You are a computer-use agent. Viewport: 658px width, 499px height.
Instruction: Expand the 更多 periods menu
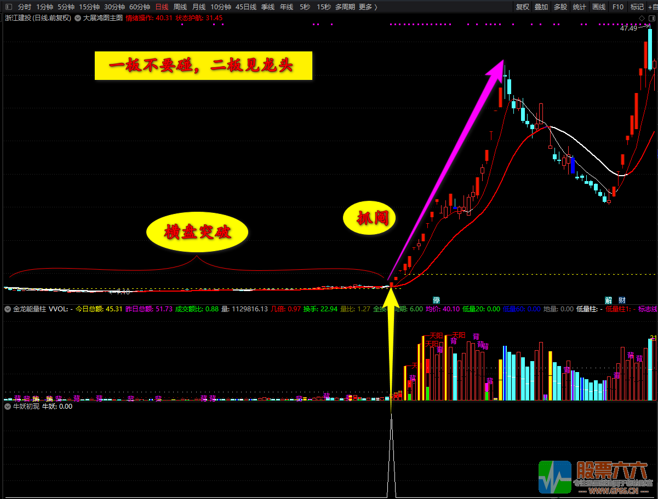pos(368,7)
